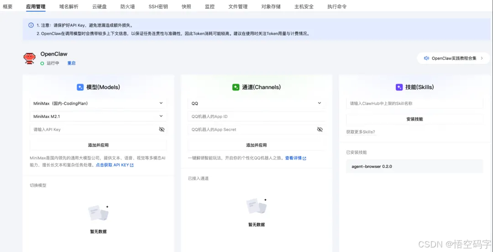Screen dimensions: 493x252
Task: Open the 文件管理 tab
Action: tap(238, 6)
